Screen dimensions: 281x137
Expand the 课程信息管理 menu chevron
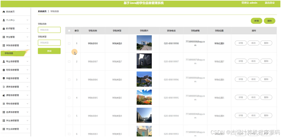[x=28, y=95]
